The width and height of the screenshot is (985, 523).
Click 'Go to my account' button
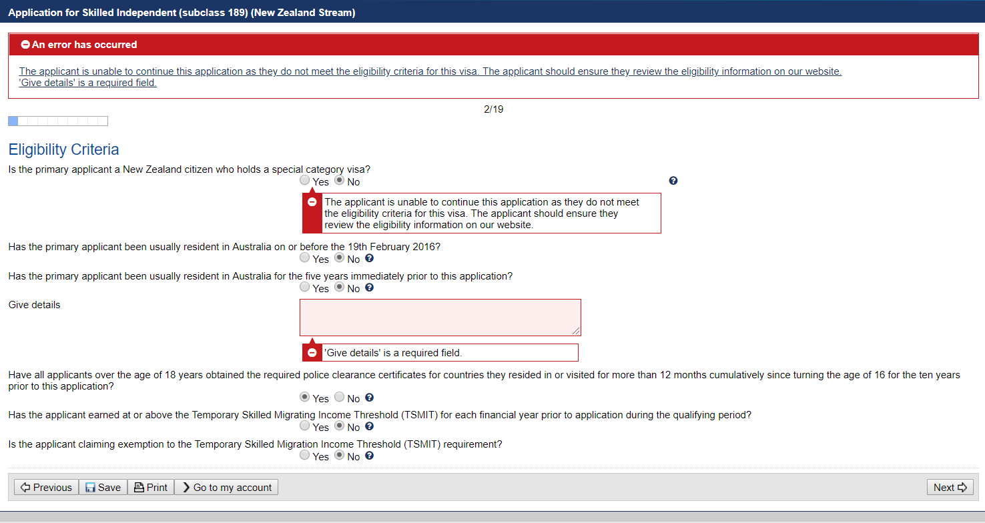(226, 488)
